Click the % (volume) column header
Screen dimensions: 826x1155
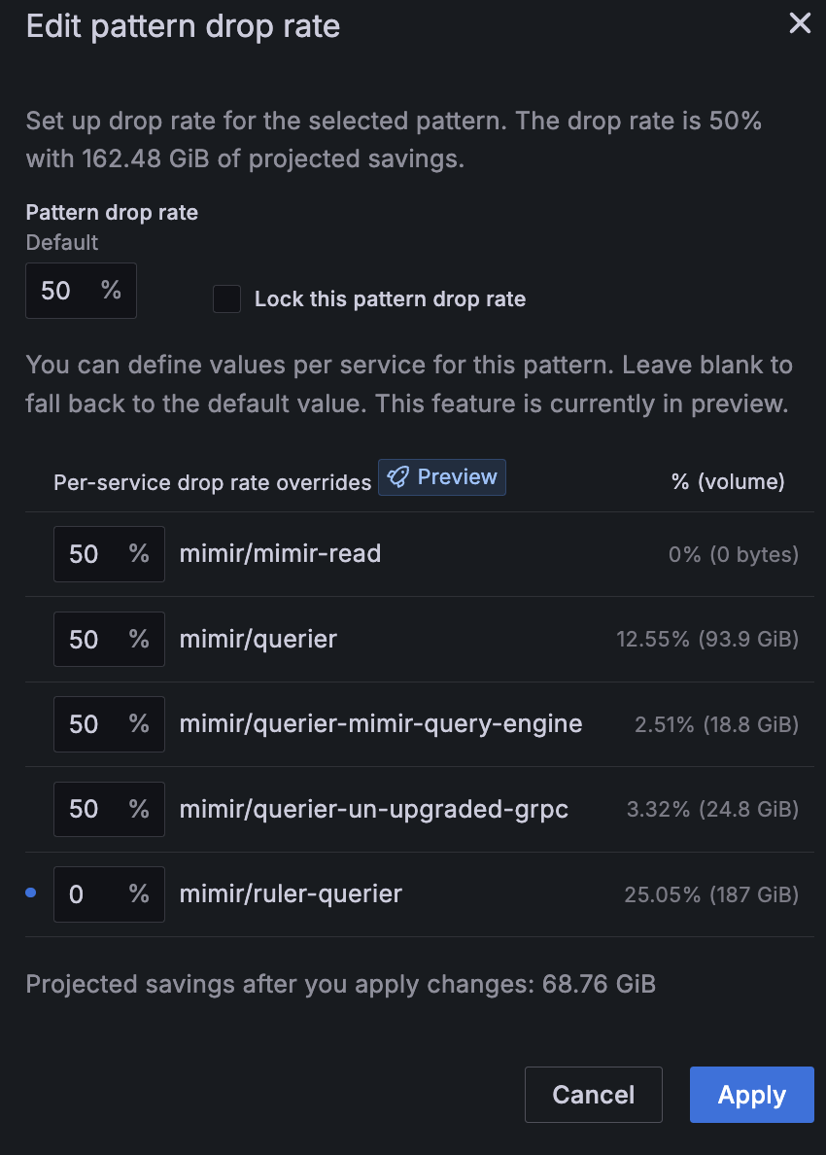727,480
